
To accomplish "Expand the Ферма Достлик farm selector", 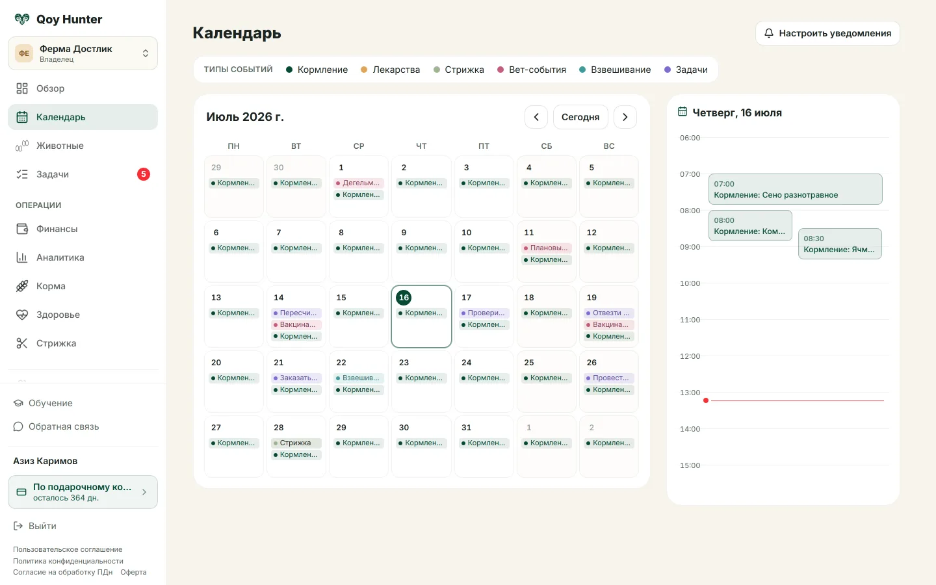I will pyautogui.click(x=83, y=53).
